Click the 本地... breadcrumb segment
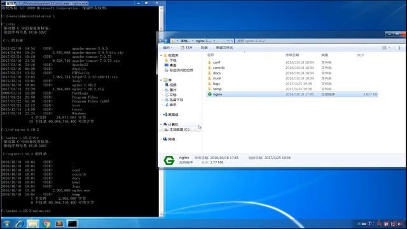Screen dimensions: 407x229 185,41
